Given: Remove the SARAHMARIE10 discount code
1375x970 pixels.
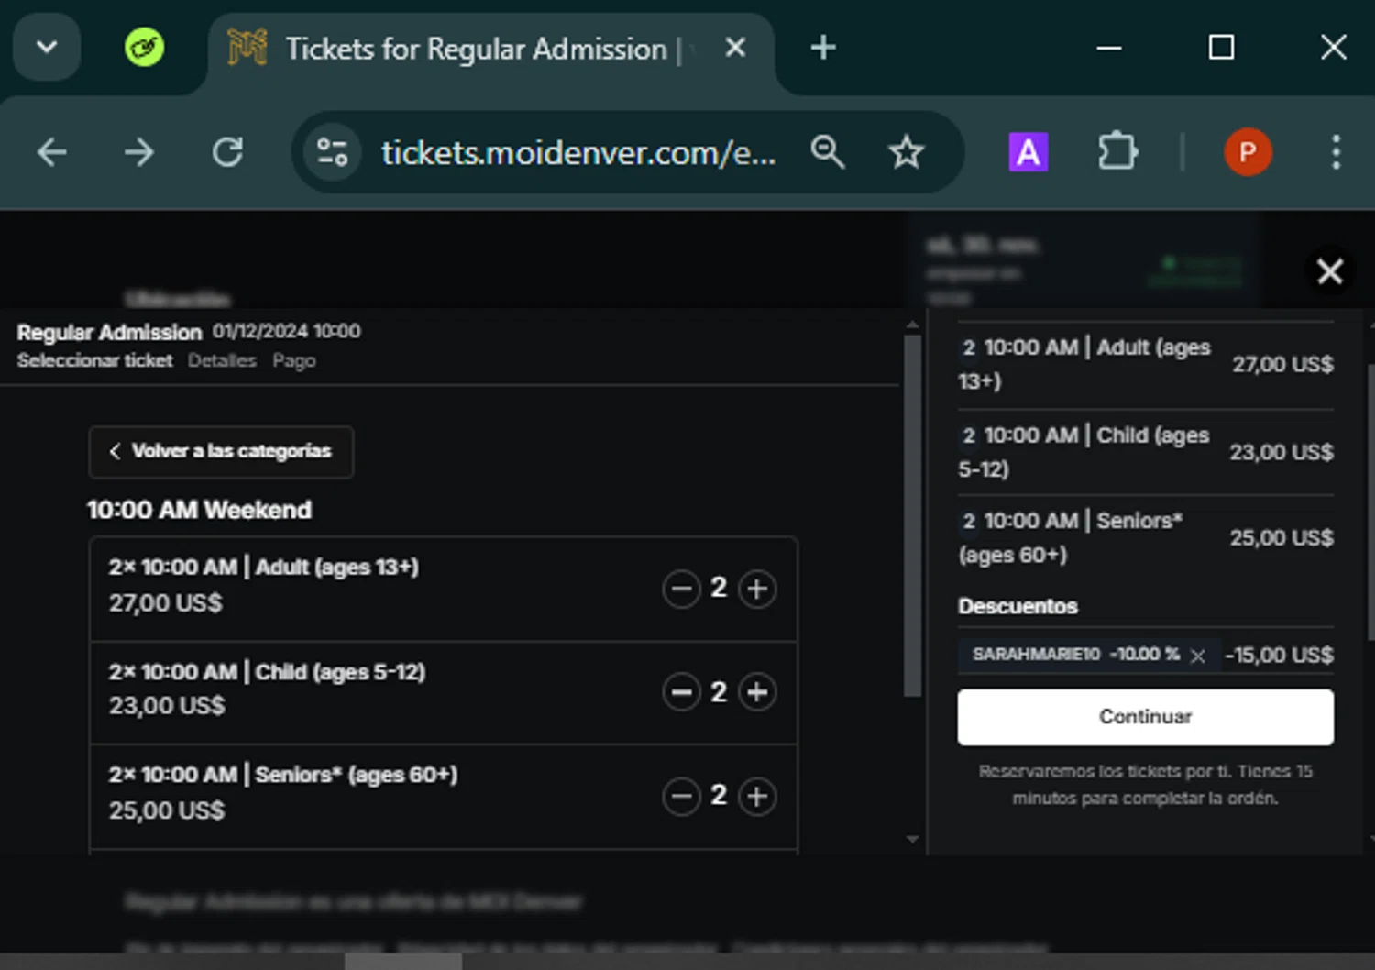Looking at the screenshot, I should [1197, 656].
